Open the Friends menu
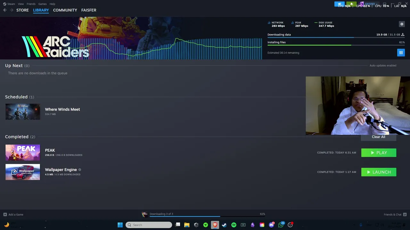 31,4
